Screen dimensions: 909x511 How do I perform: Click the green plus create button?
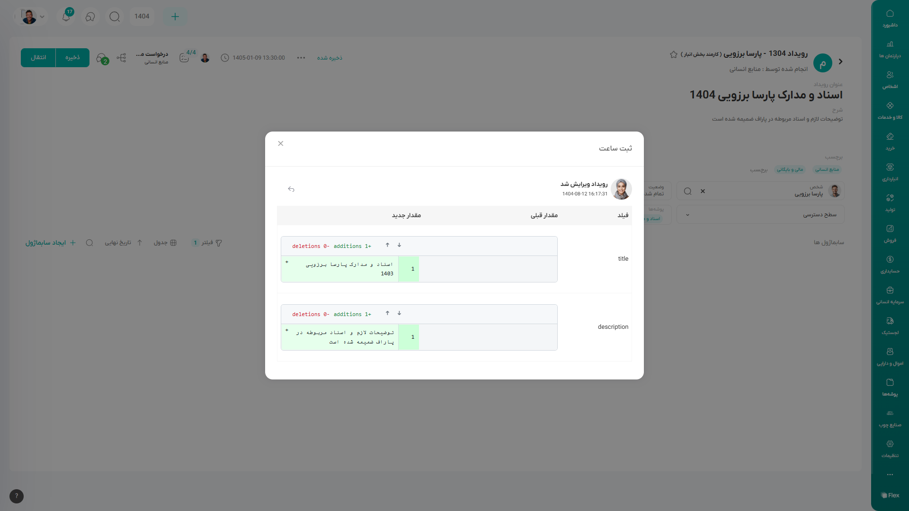pos(175,17)
